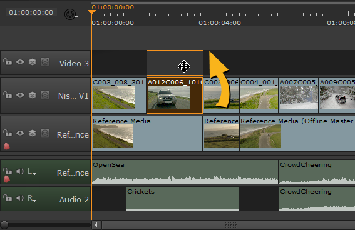Click the orange playhead marker at timeline start
The width and height of the screenshot is (355, 230).
click(x=91, y=12)
